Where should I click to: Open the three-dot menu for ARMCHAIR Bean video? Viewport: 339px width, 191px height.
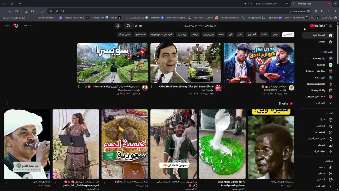pos(151,87)
